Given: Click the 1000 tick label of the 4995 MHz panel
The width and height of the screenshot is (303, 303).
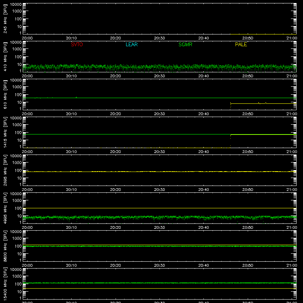Looking at the screenshot, I should [x=17, y=201].
